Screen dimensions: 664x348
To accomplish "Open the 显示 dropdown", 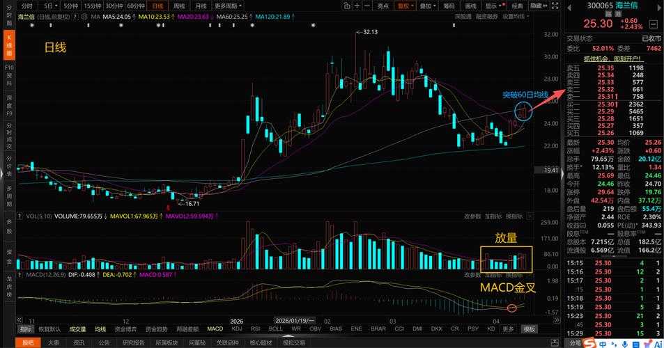I will click(x=493, y=6).
